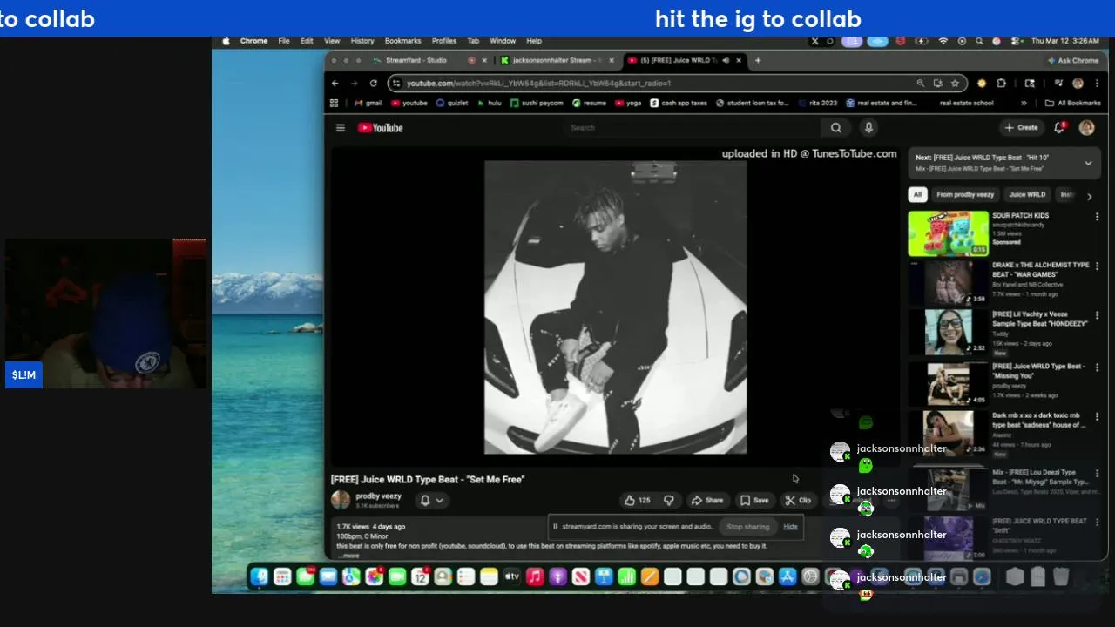This screenshot has width=1115, height=627.
Task: Bookmark this page with star icon
Action: (955, 84)
